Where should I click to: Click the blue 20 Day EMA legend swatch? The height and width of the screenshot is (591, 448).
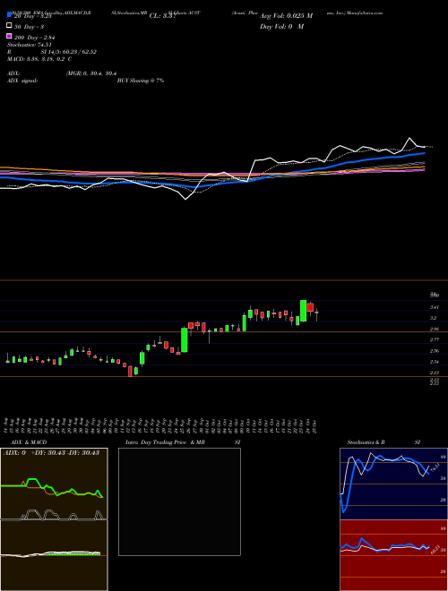(9, 15)
